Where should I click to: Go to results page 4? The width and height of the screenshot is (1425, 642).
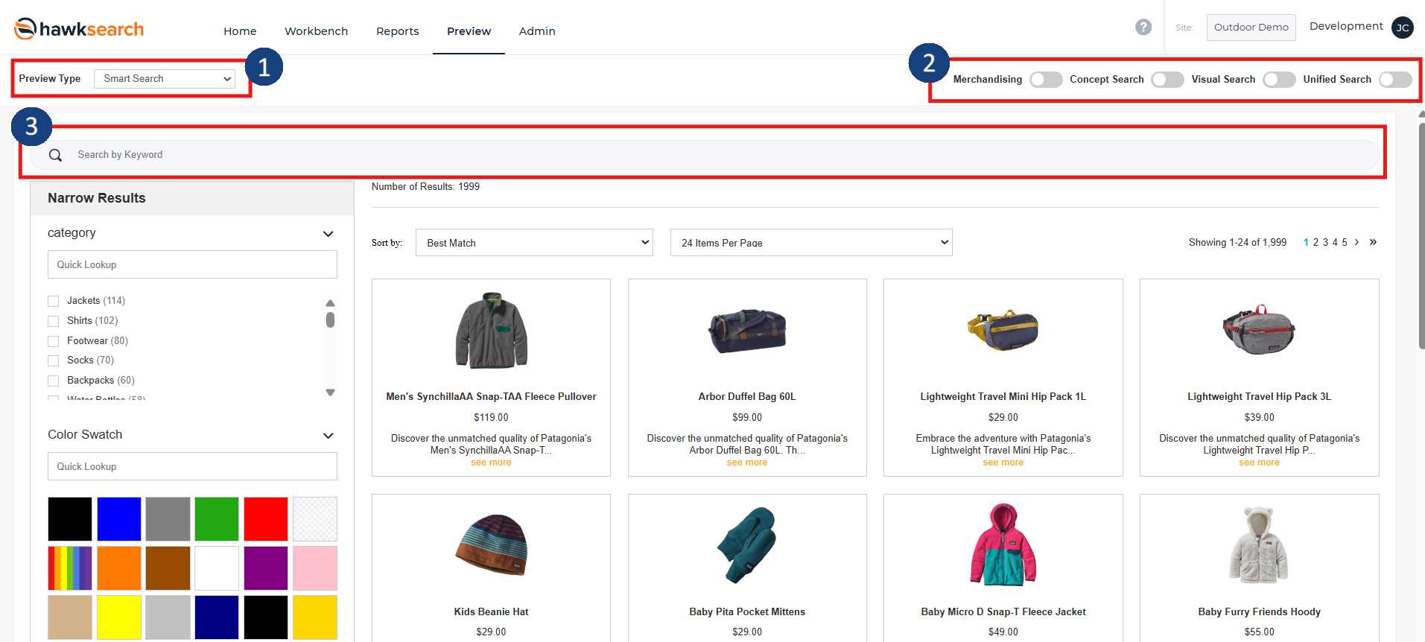(x=1335, y=242)
